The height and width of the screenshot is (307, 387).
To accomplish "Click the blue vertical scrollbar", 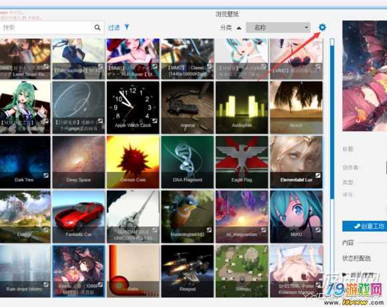I will click(332, 118).
